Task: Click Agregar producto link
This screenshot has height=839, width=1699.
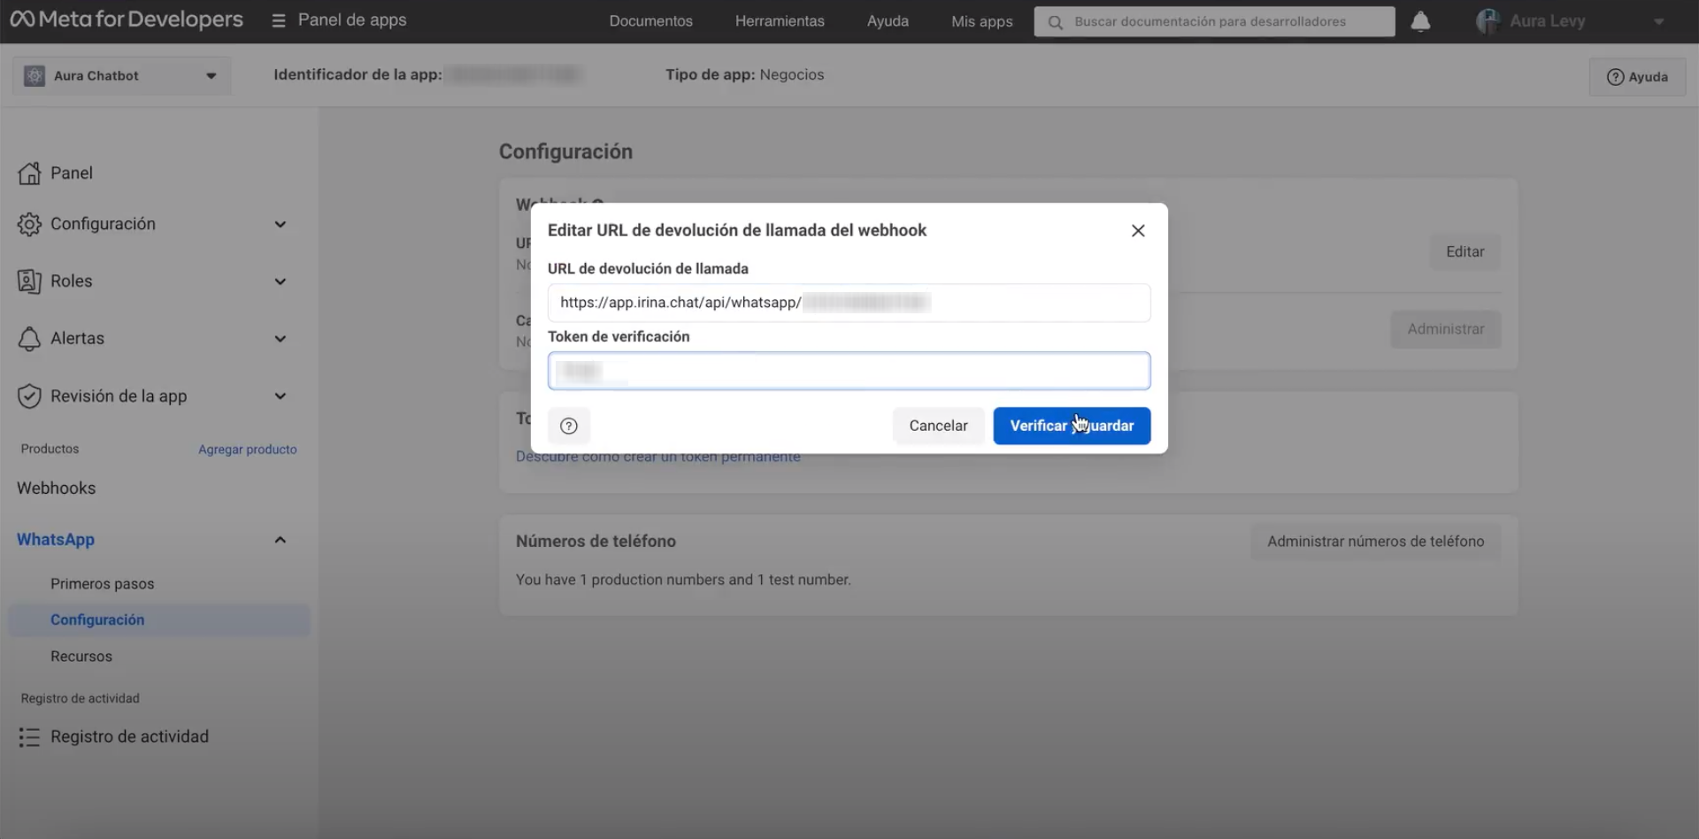Action: 248,450
